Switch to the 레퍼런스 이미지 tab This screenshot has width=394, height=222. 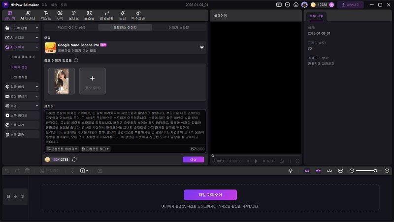coord(125,28)
